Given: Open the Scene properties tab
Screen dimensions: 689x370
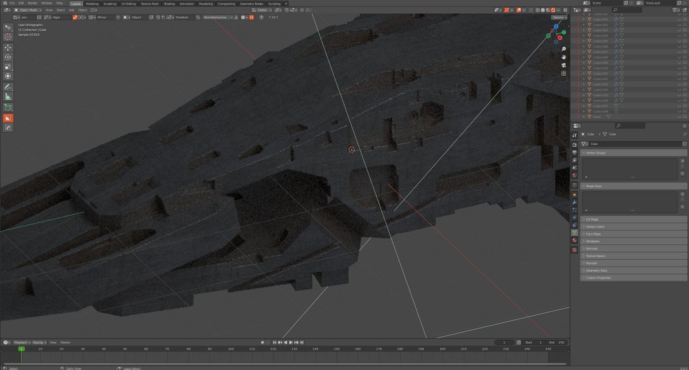Looking at the screenshot, I should coord(575,167).
